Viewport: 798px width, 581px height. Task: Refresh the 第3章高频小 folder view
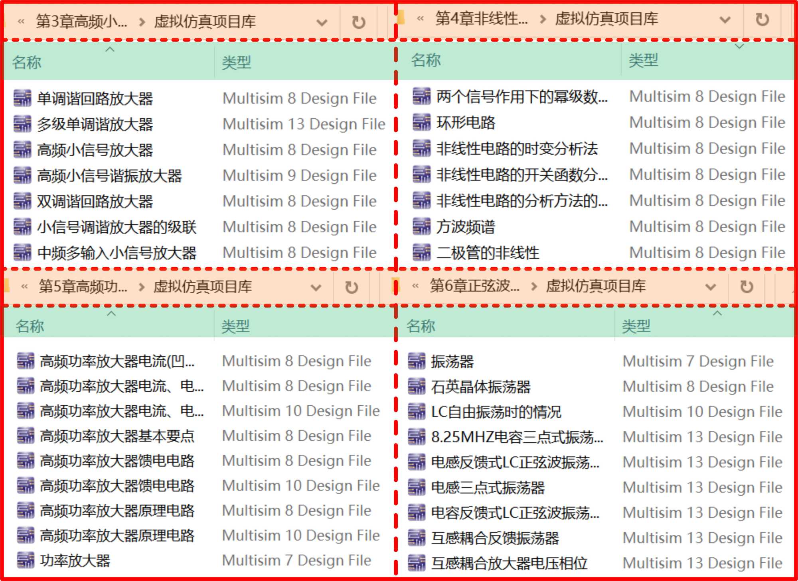coord(358,22)
